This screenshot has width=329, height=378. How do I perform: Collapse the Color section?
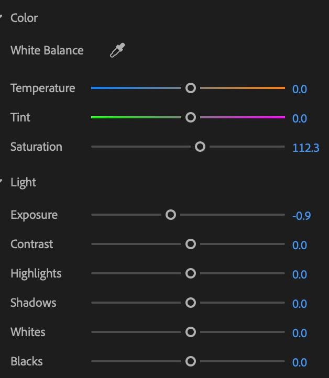tap(2, 17)
